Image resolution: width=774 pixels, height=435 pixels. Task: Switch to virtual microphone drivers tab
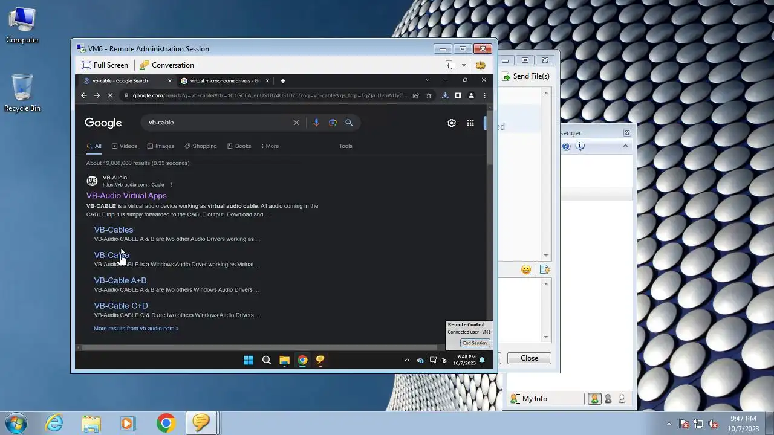click(x=224, y=81)
